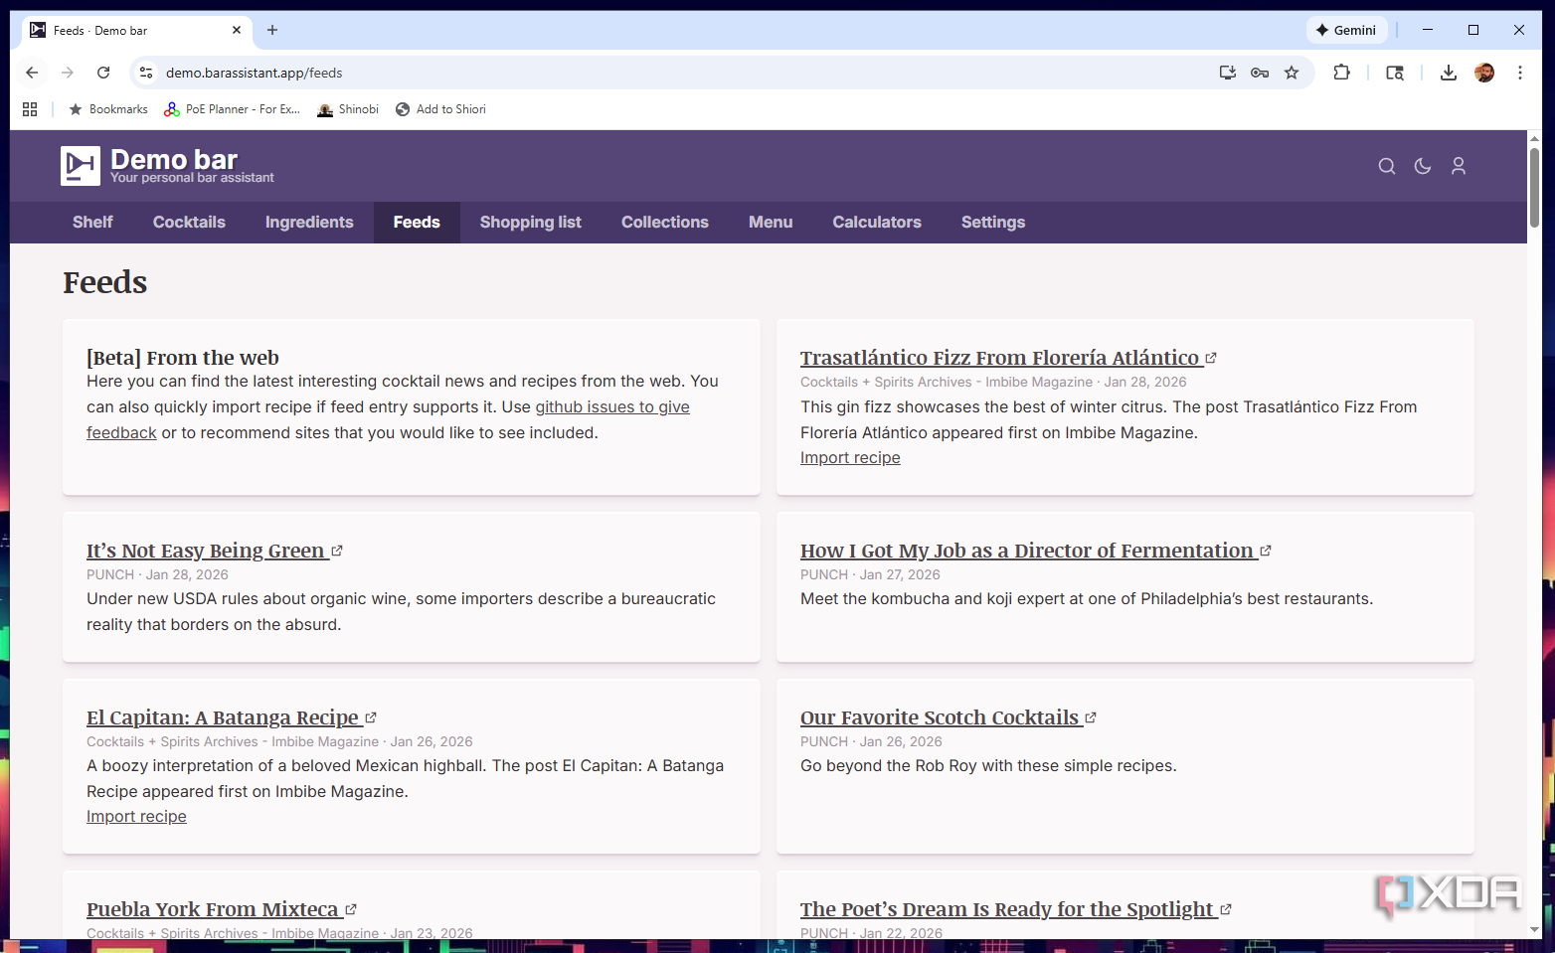Open Chrome downloads icon
Viewport: 1555px width, 953px height.
point(1449,73)
